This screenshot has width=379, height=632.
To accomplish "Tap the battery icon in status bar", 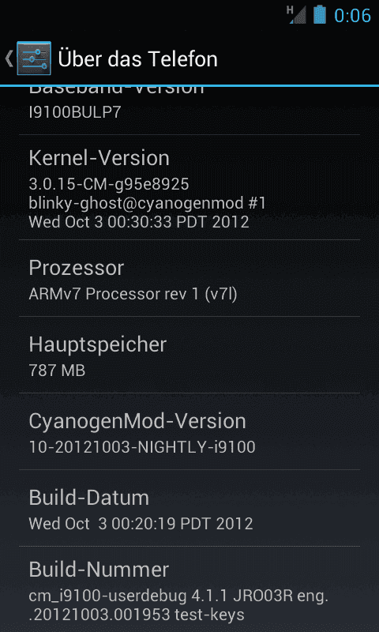I will [320, 14].
